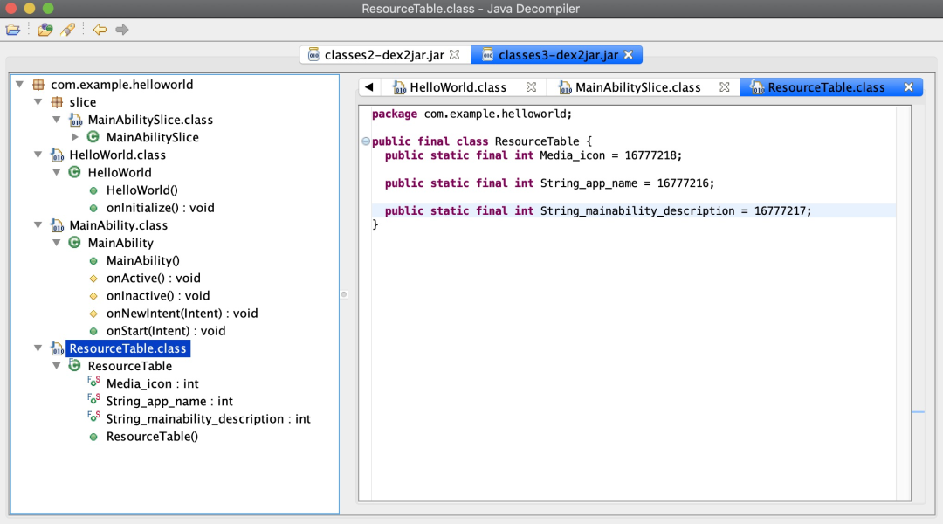Close the HelloWorld.class editor tab
This screenshot has width=943, height=524.
coord(531,87)
